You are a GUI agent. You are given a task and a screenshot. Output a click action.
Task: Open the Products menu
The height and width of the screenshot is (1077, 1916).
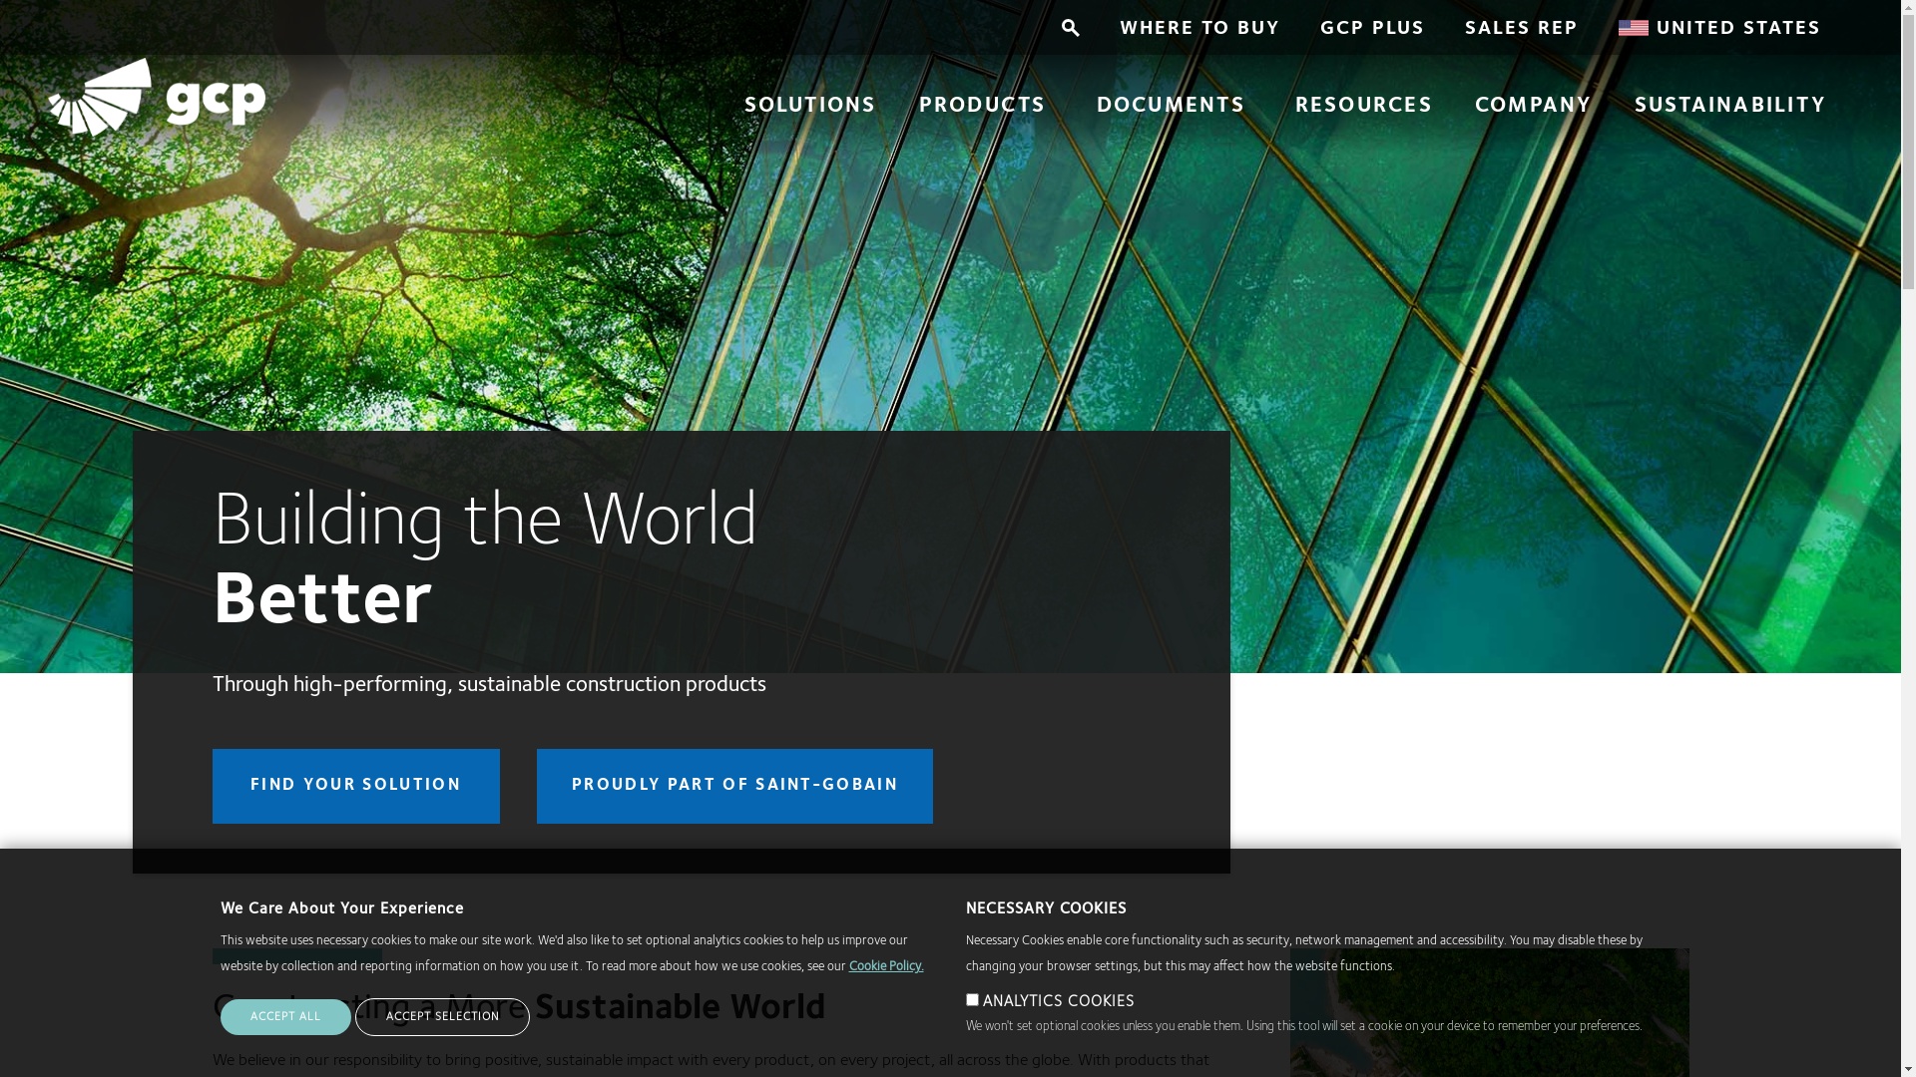coord(982,105)
